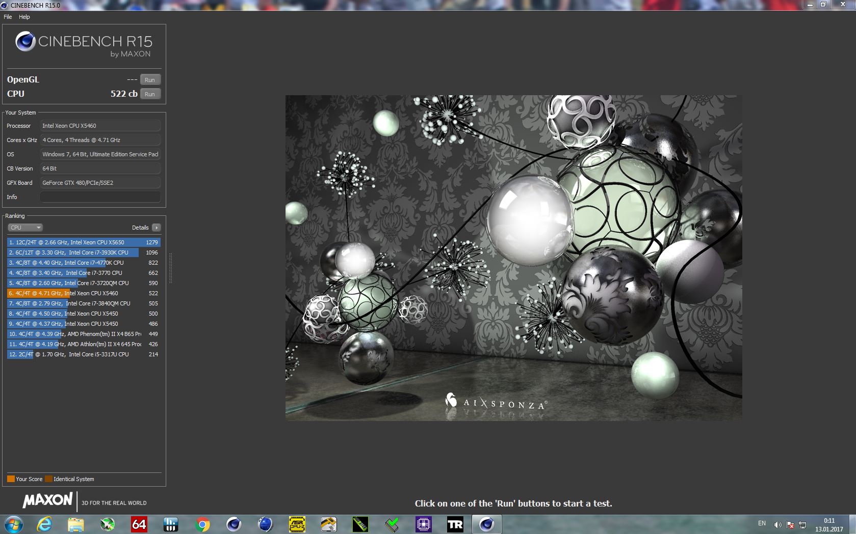Open the volume speaker tray icon
Image resolution: width=856 pixels, height=534 pixels.
pyautogui.click(x=777, y=524)
